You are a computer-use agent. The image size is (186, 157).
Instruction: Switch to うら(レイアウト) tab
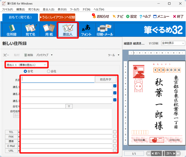[x=57, y=17]
